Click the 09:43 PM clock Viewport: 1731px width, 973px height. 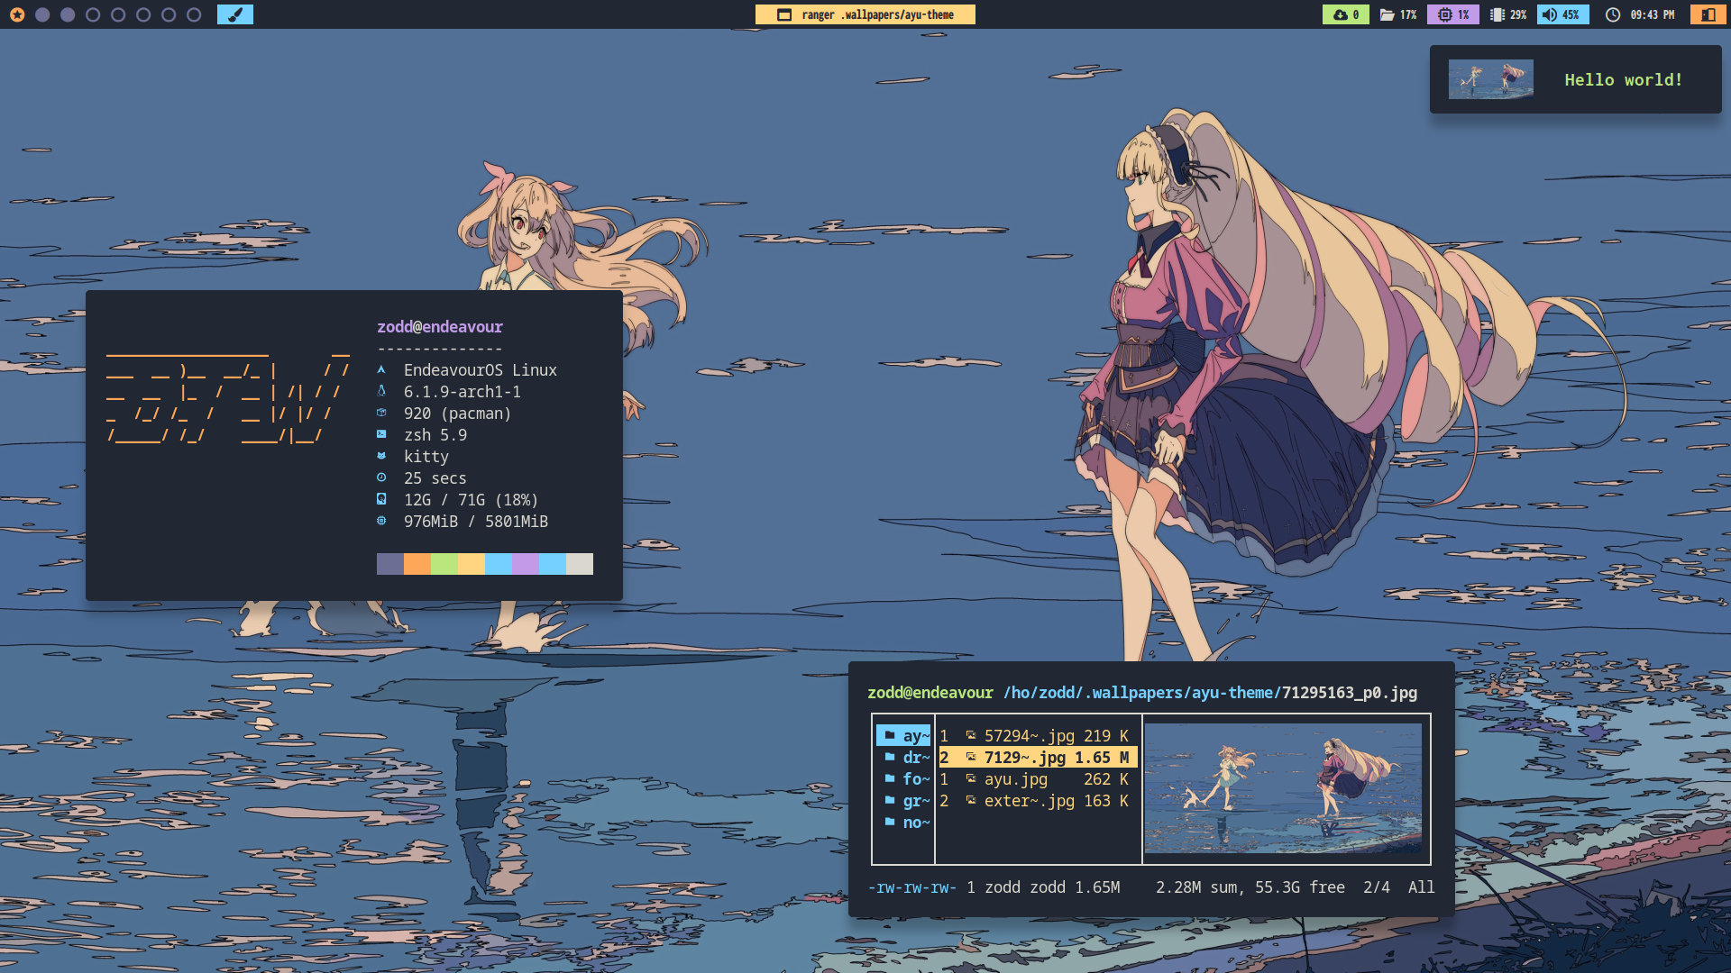pyautogui.click(x=1642, y=14)
